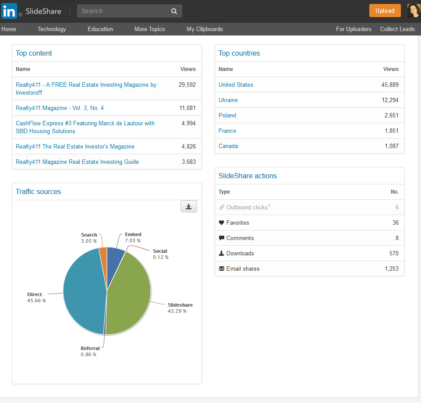The height and width of the screenshot is (403, 421).
Task: Open Realty411 Magazine Real Estate Investing Guide
Action: [77, 162]
